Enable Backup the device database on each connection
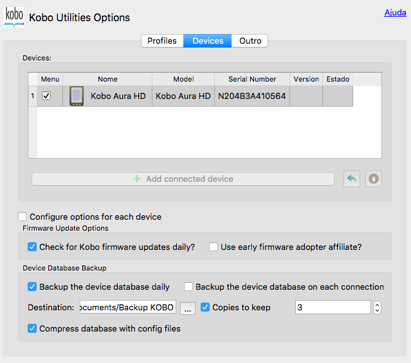 click(188, 287)
